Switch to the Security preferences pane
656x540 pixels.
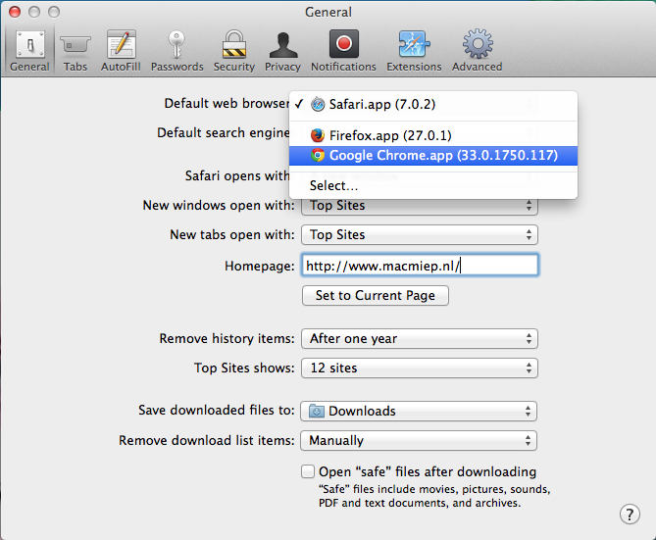pyautogui.click(x=234, y=51)
